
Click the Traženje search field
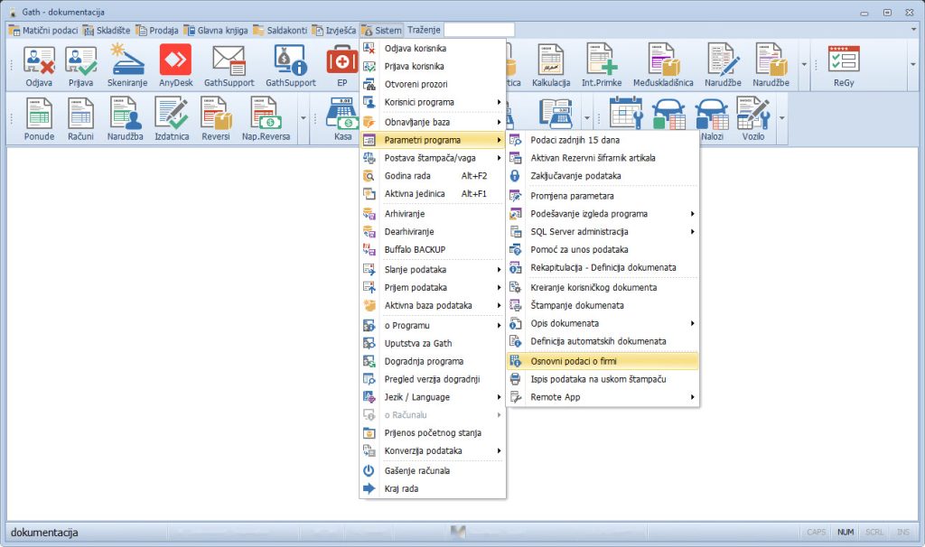coord(479,30)
